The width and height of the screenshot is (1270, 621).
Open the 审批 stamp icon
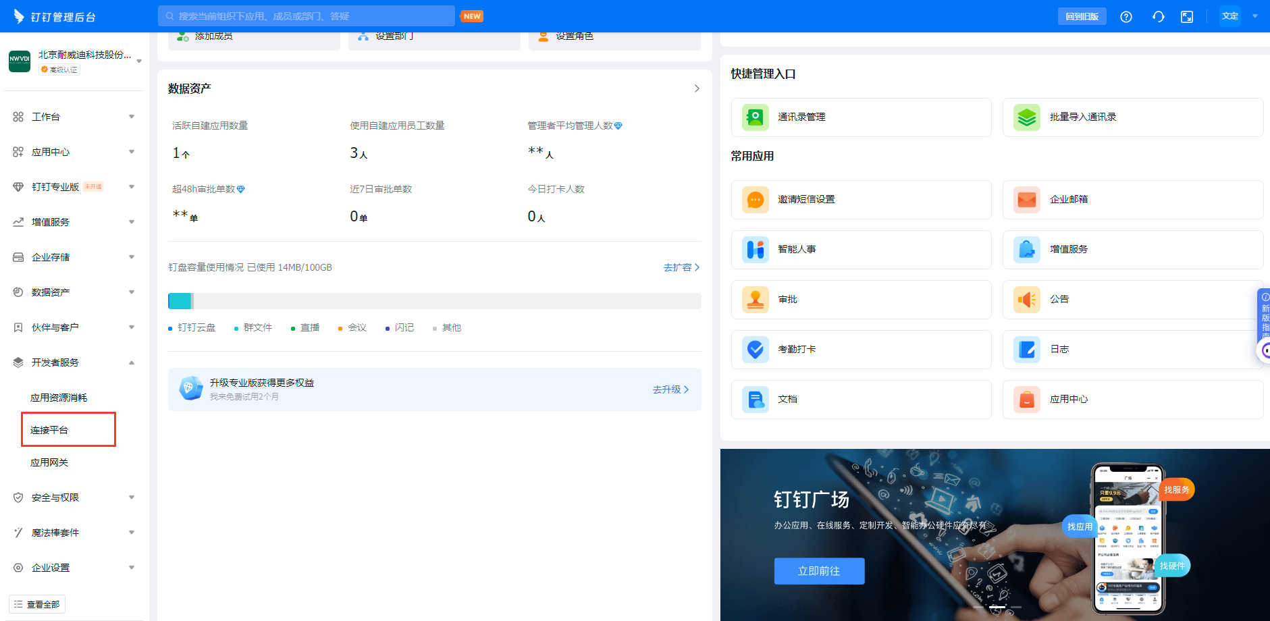(756, 300)
